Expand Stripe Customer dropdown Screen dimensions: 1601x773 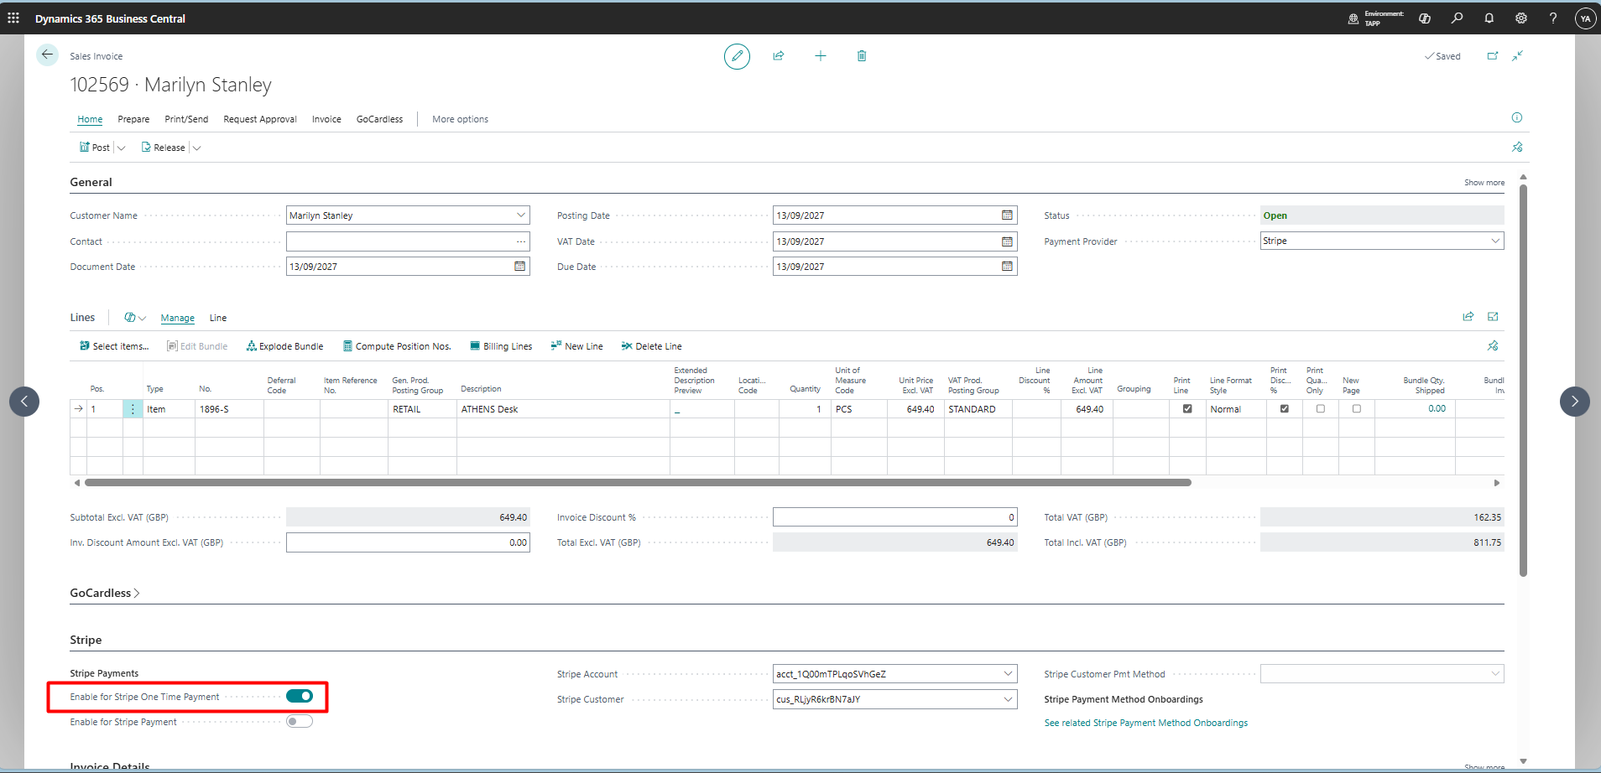1008,699
